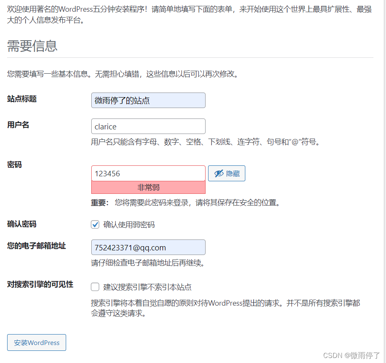Click the email field 752423371@qq.com
Screen dimensions: 386x363
click(x=148, y=247)
